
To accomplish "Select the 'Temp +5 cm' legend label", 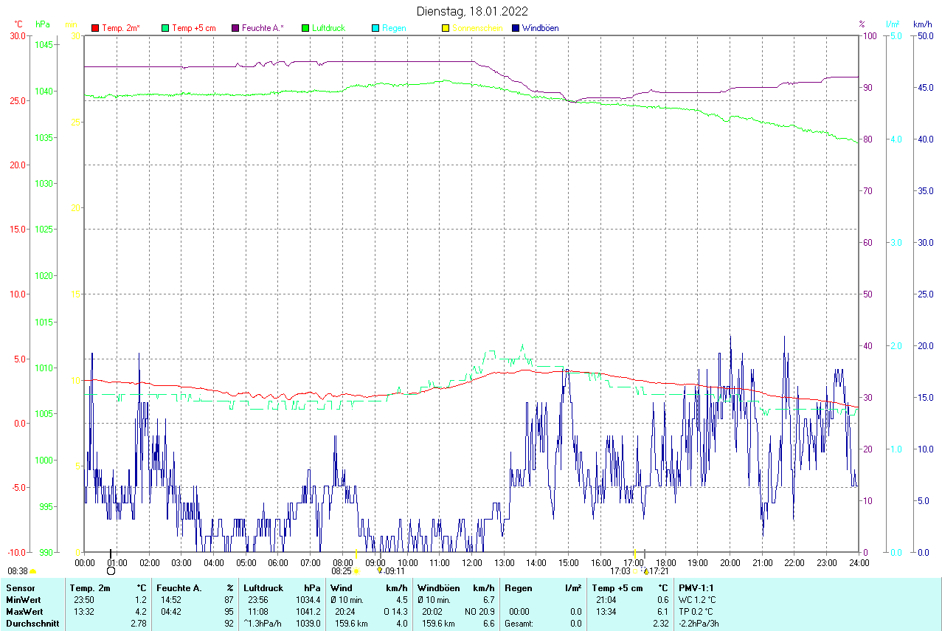I will pos(193,28).
